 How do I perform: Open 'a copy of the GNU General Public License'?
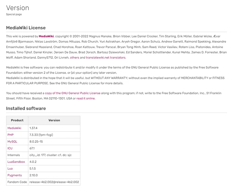pos(71,93)
